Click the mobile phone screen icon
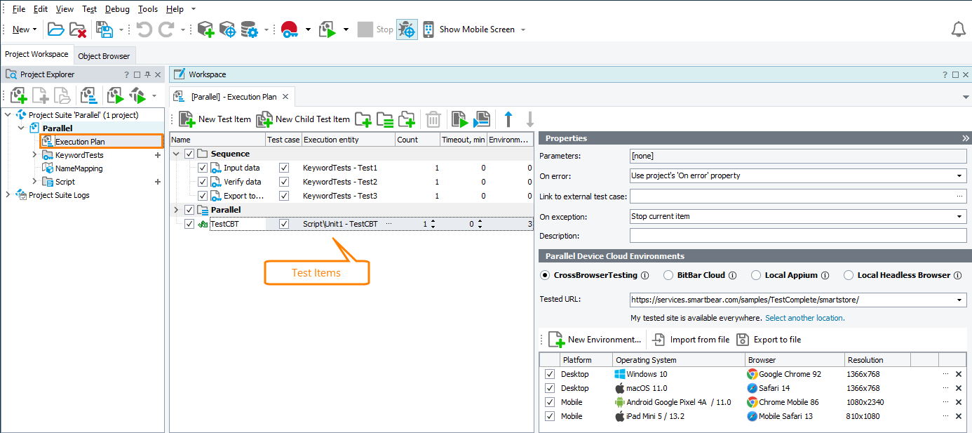Image resolution: width=972 pixels, height=433 pixels. click(x=428, y=29)
